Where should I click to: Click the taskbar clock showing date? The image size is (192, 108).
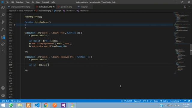[186, 105]
